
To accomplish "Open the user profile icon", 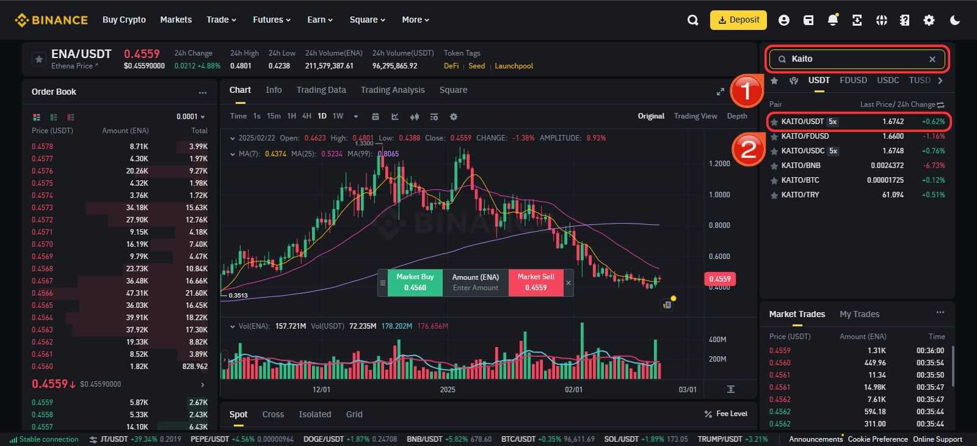I will click(784, 20).
